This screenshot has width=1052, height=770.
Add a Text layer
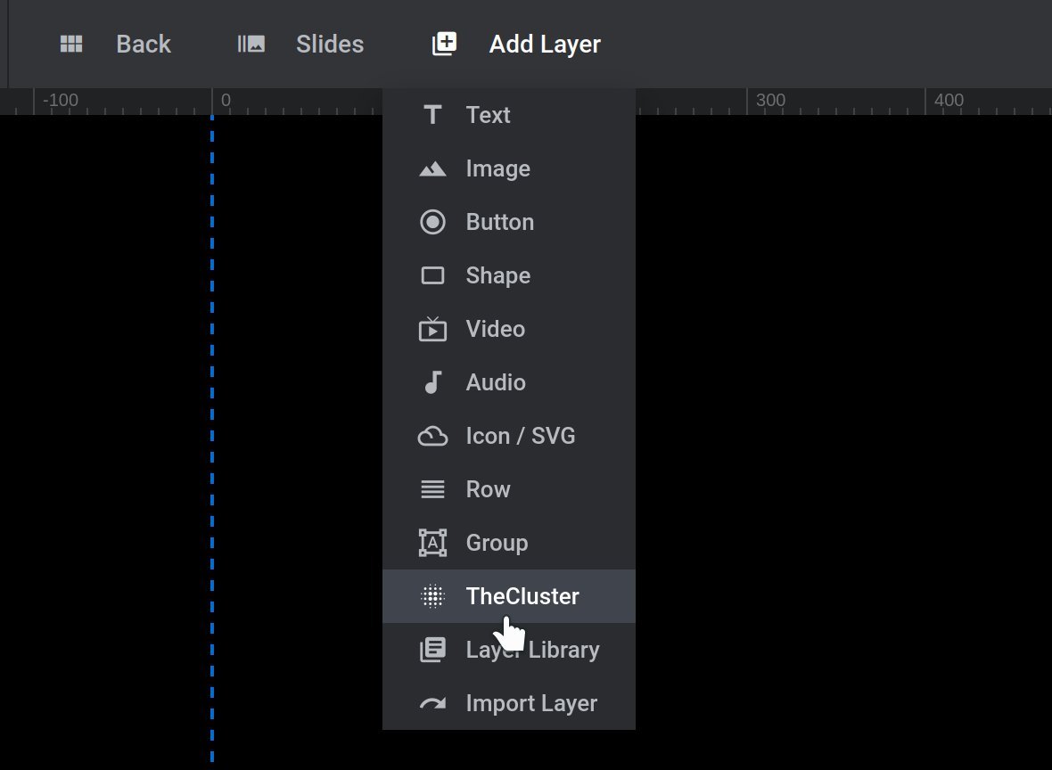click(508, 115)
